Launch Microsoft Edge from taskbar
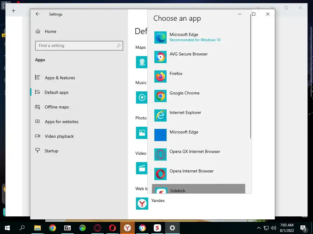Screen dimensions: 313x234 [x=82, y=228]
